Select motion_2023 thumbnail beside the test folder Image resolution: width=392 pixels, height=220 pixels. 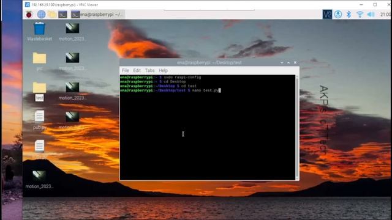(x=72, y=91)
